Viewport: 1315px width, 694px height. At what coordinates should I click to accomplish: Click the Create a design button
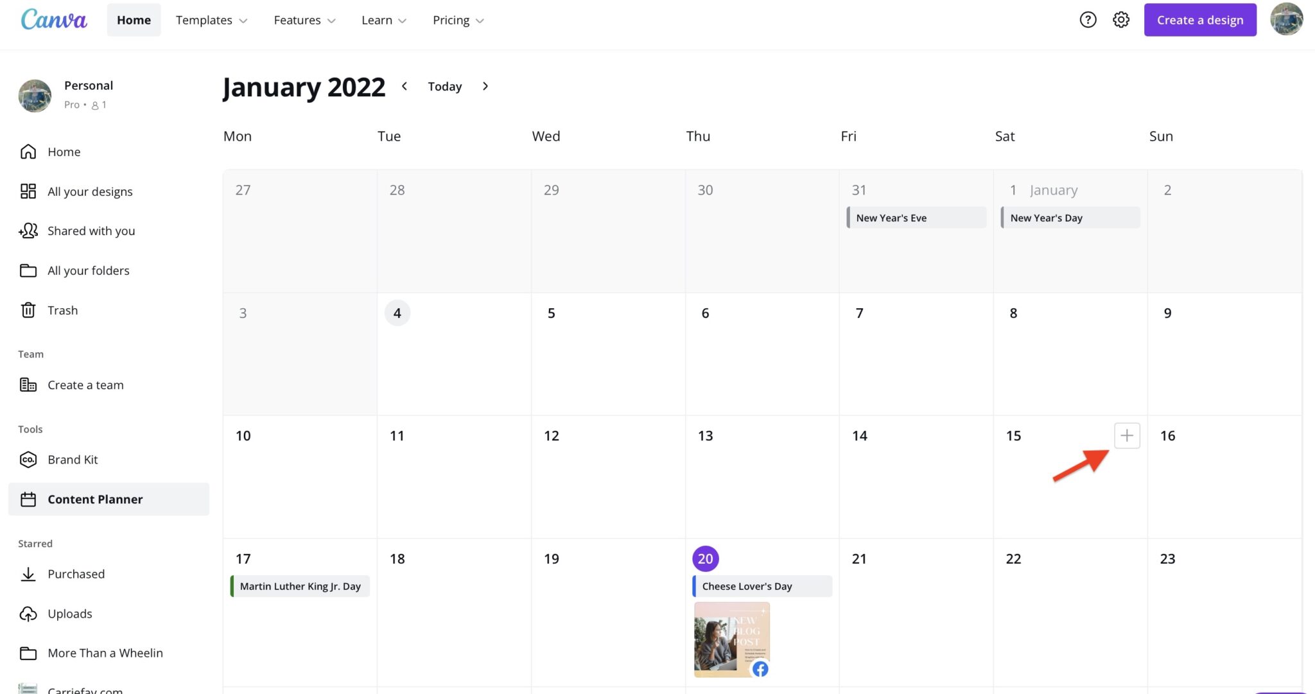pyautogui.click(x=1199, y=20)
